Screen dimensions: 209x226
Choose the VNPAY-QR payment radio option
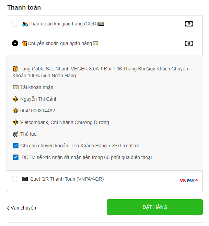[x=15, y=179]
